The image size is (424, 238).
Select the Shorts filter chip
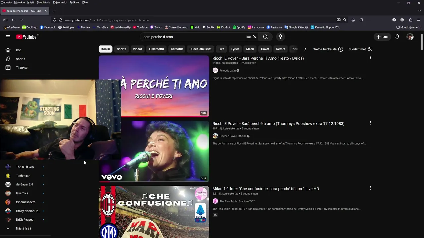point(121,49)
